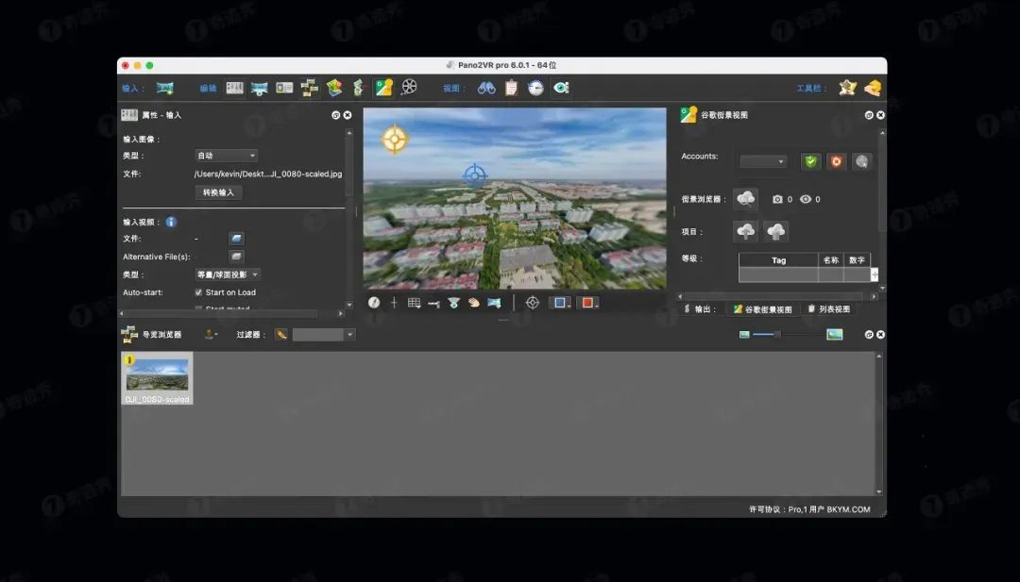Image resolution: width=1020 pixels, height=582 pixels.
Task: Click the yellow target hotspot in viewer
Action: point(394,139)
